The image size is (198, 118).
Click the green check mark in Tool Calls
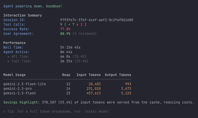[x=69, y=24]
